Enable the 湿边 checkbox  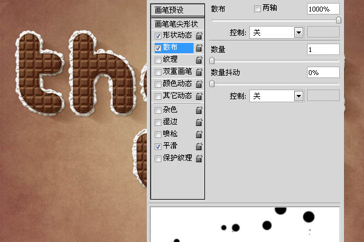click(158, 122)
